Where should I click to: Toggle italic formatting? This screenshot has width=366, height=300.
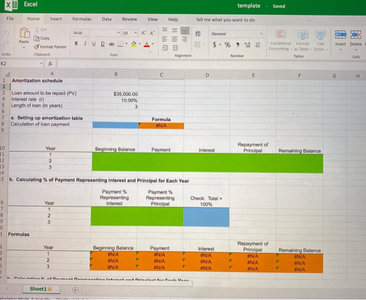85,43
